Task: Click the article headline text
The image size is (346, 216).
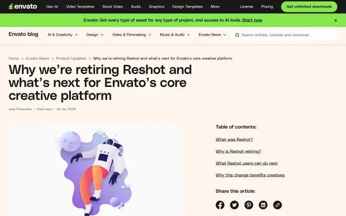Action: [x=100, y=83]
